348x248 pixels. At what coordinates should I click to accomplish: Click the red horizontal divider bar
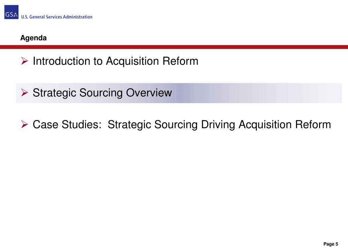coord(174,47)
